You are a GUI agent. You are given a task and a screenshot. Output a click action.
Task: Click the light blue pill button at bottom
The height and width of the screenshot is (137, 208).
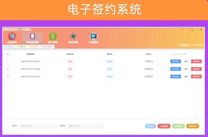point(151,126)
